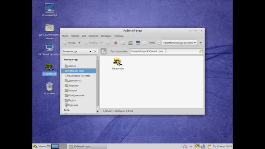Select the Домашняя папка altuser desktop icon
The image size is (265, 149).
point(49,32)
